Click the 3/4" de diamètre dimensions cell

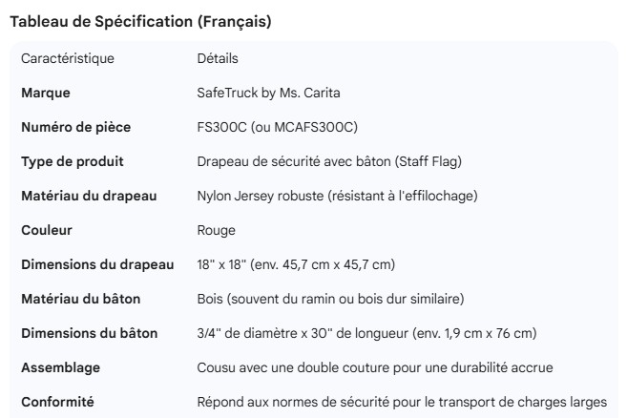click(366, 333)
